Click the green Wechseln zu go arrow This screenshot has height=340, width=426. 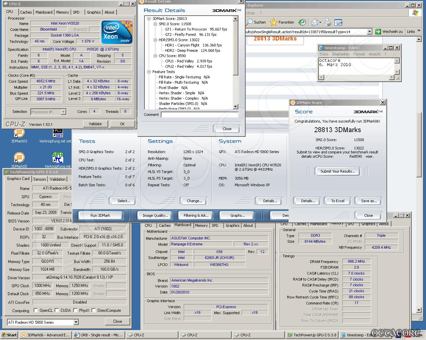tap(378, 32)
